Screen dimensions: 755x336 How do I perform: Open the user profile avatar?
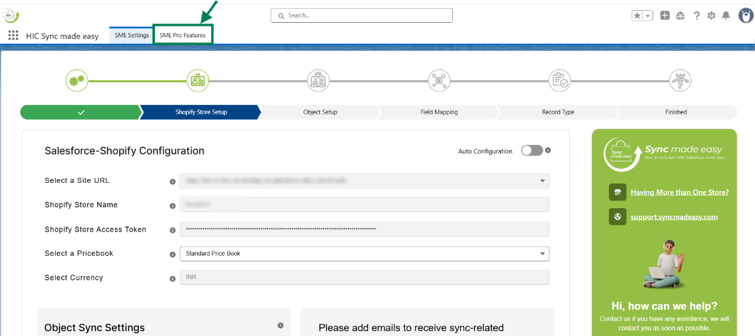tap(746, 15)
